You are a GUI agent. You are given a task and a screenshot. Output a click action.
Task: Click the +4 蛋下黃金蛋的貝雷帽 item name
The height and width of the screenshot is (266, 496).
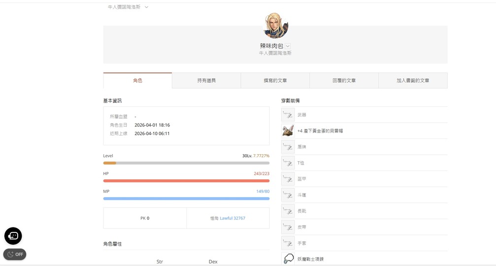click(x=320, y=131)
